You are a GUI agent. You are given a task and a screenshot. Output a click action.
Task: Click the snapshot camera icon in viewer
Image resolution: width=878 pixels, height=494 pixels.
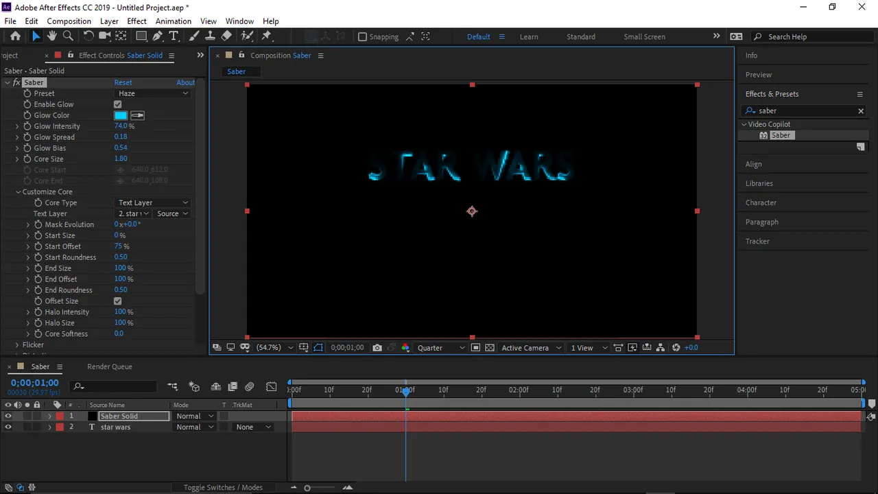point(377,348)
